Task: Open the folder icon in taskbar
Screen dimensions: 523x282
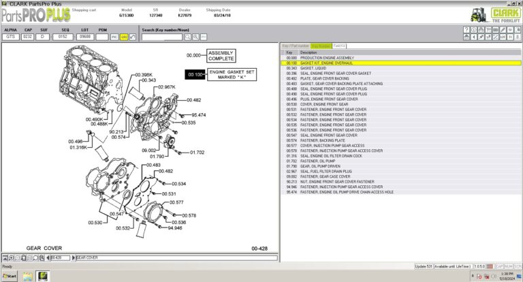Action: coord(28,276)
